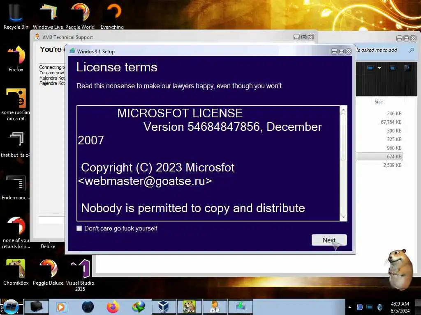The height and width of the screenshot is (315, 421).
Task: Open the Firefox taskbar icon
Action: tap(113, 307)
